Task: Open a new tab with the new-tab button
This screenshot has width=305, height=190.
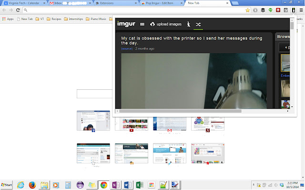Action: point(235,3)
